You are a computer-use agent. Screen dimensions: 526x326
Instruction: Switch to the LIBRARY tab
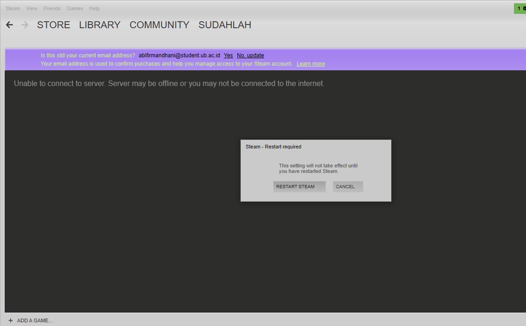pyautogui.click(x=99, y=25)
